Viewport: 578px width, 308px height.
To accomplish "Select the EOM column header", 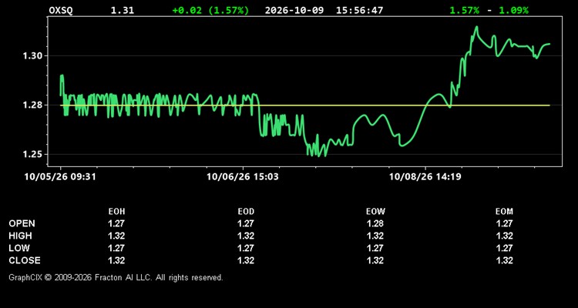I will (x=504, y=212).
